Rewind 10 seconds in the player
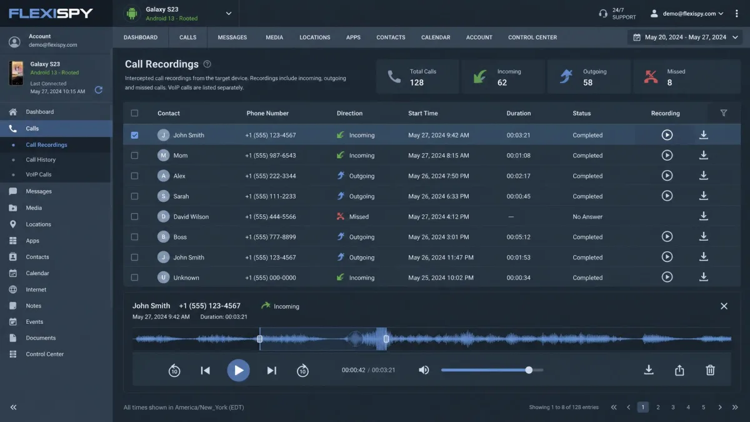Viewport: 750px width, 422px height. click(174, 371)
